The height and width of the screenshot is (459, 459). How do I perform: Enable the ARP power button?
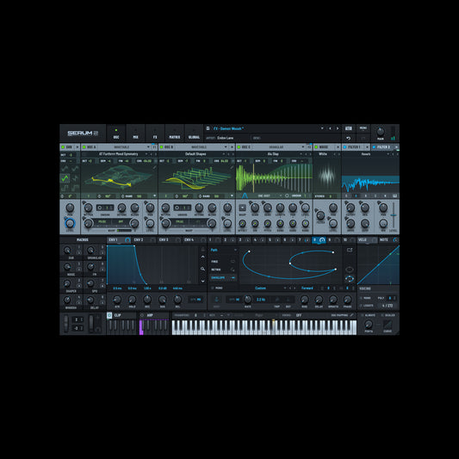[142, 315]
